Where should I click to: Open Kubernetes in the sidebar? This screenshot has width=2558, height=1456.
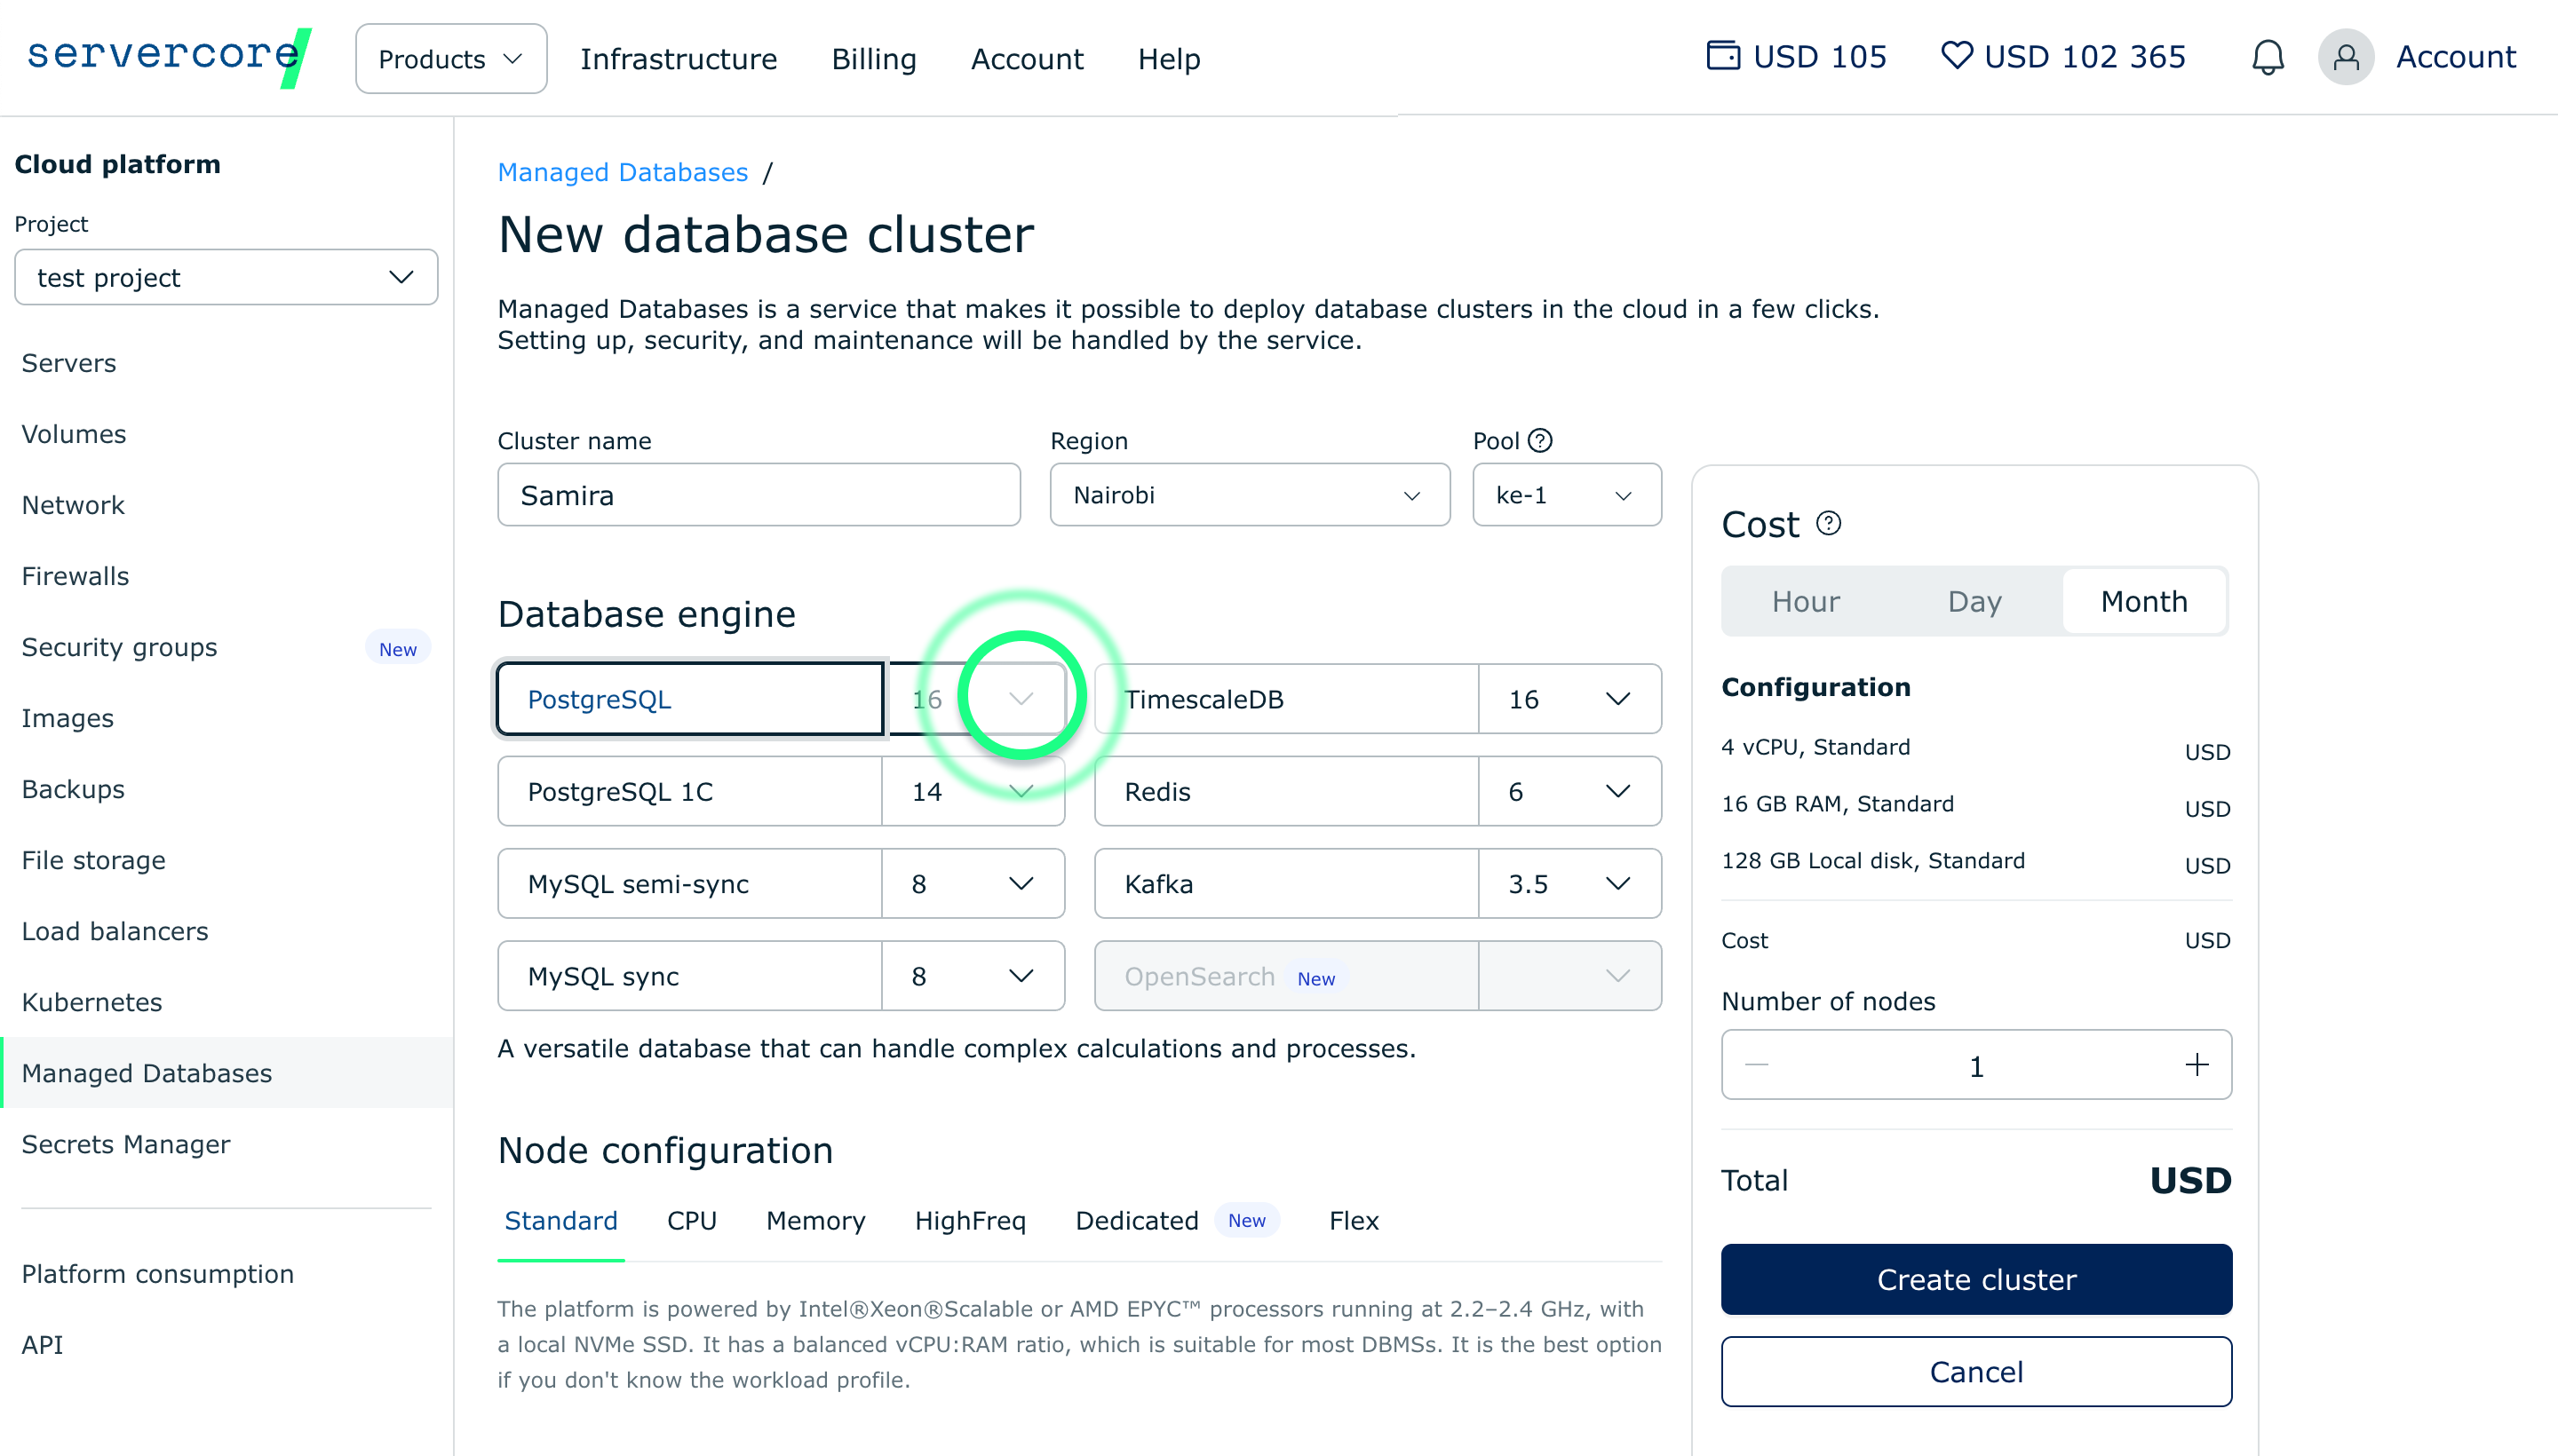pos(92,1002)
